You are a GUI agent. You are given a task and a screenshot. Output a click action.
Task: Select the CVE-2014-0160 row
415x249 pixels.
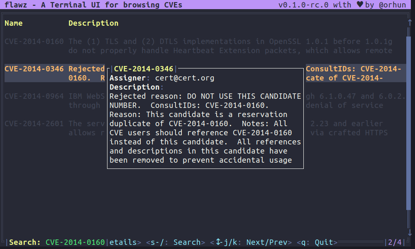205,46
